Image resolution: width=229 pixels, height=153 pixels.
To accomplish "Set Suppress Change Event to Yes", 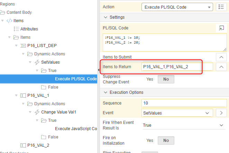I will coord(149,79).
